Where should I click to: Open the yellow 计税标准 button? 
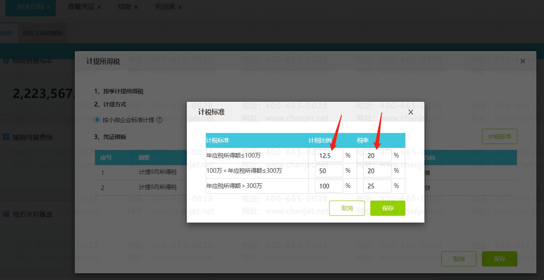499,136
